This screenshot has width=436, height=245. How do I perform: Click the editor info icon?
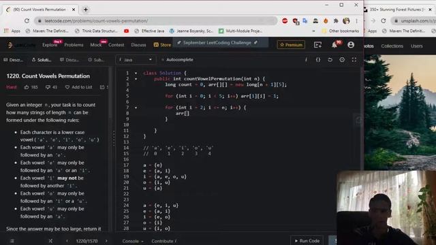(x=306, y=60)
